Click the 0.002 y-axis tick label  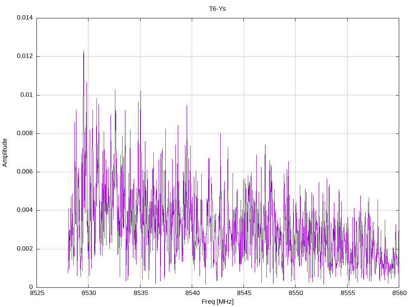(x=25, y=249)
